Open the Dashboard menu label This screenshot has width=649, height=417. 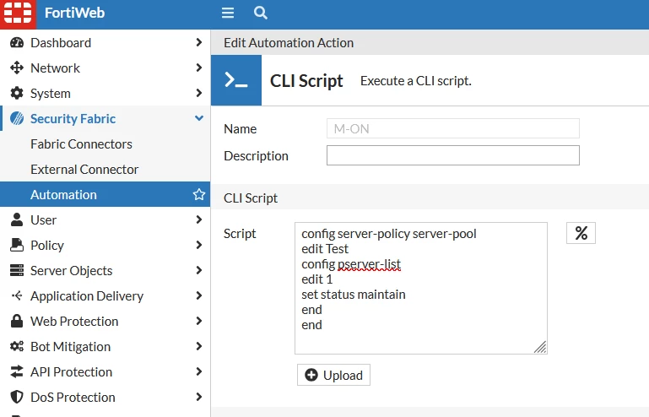pyautogui.click(x=61, y=43)
